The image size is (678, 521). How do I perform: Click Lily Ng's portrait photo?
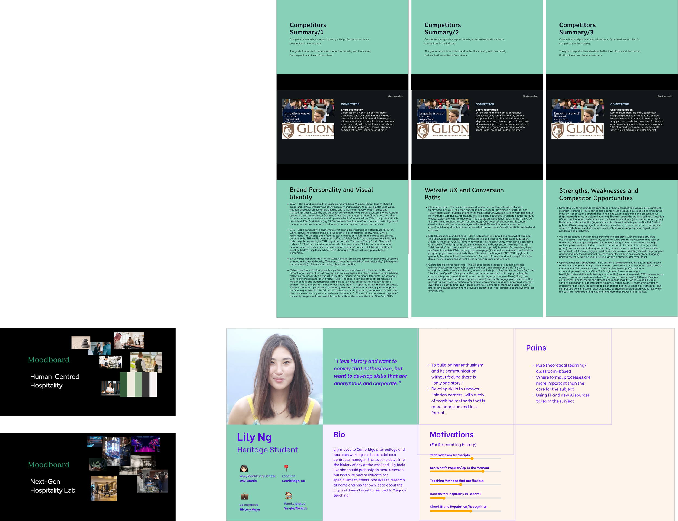coord(274,376)
